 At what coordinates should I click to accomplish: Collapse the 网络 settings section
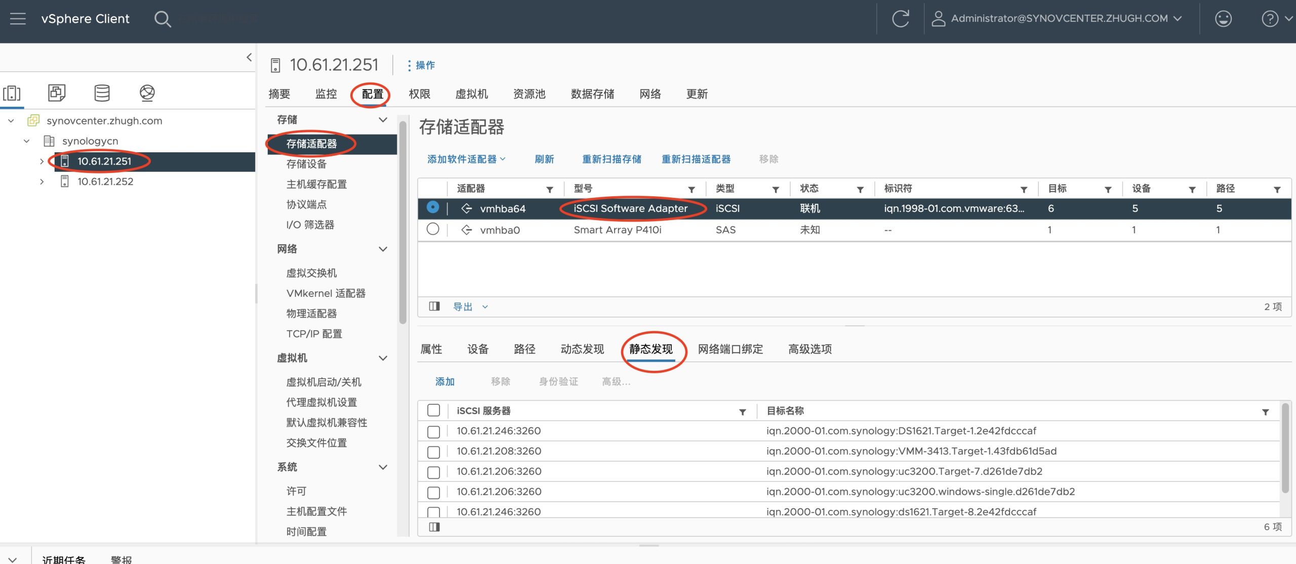(x=383, y=249)
